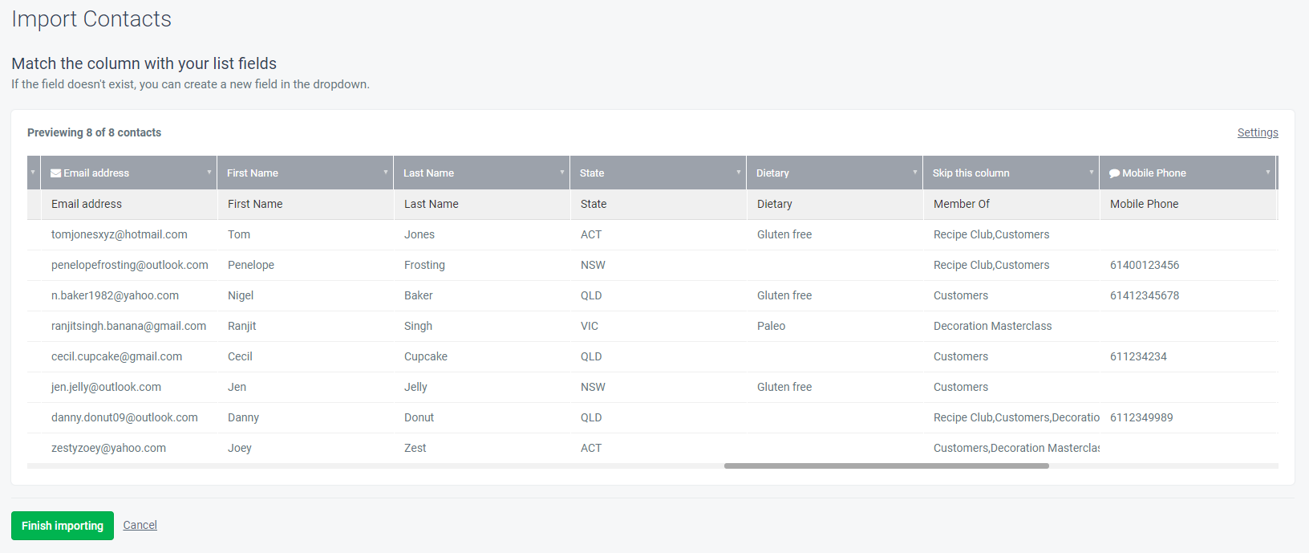
Task: Select mobile number 6112349989
Action: [x=1141, y=417]
